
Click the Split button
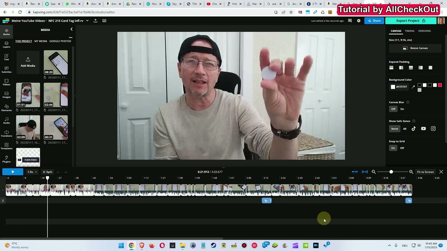tap(47, 172)
